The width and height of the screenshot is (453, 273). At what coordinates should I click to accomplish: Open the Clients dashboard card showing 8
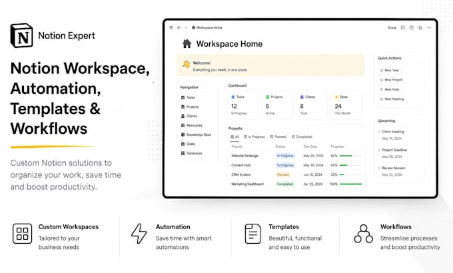coord(312,105)
